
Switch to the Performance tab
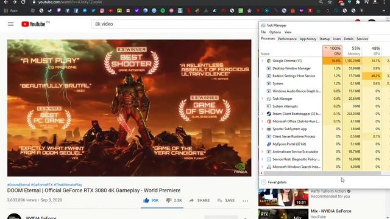coord(287,39)
